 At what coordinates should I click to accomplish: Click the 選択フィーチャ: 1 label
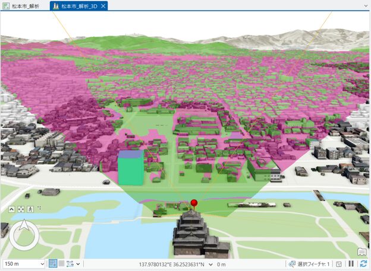[313, 264]
